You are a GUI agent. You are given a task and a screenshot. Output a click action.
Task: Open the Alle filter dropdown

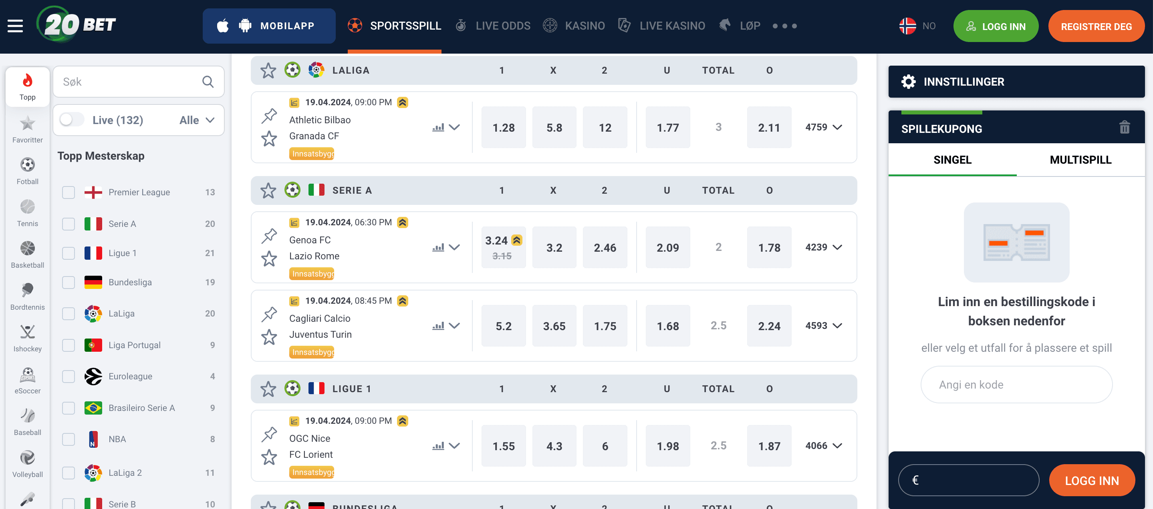[197, 120]
